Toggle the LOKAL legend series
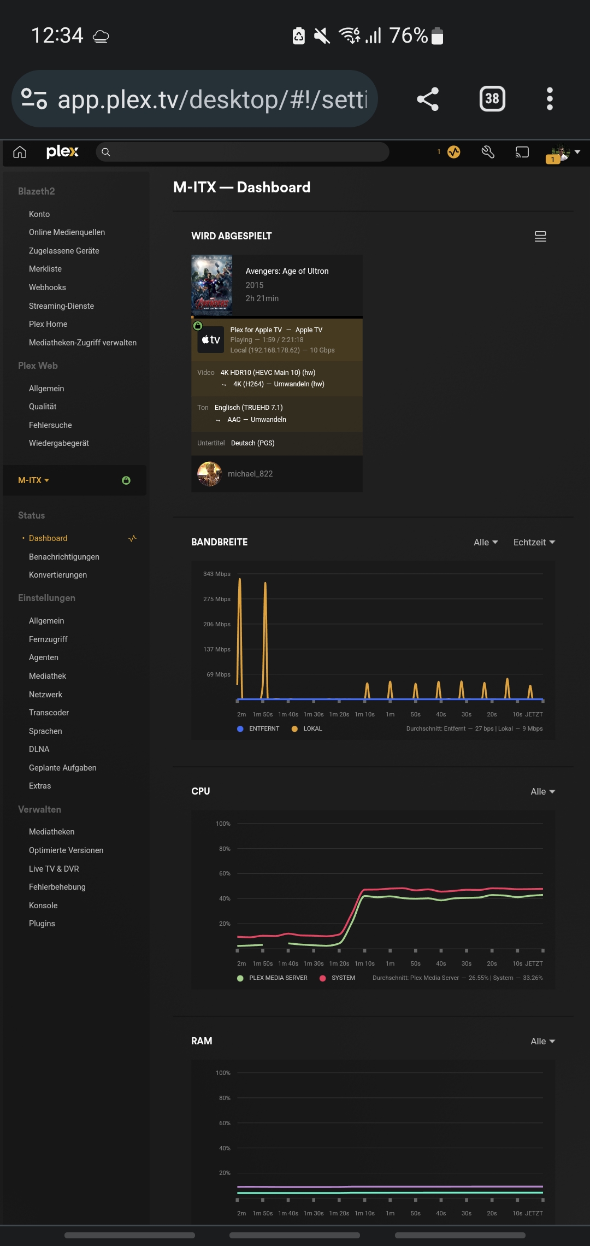 307,728
